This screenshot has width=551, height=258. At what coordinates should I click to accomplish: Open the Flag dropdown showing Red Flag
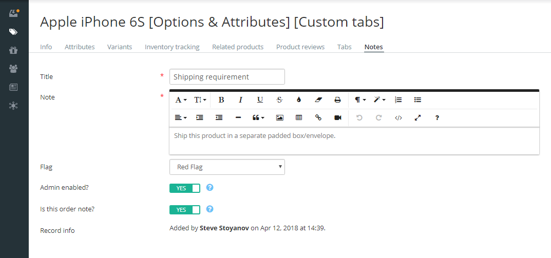coord(227,167)
